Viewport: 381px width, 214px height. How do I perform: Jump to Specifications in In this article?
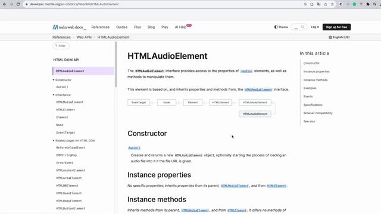(313, 105)
